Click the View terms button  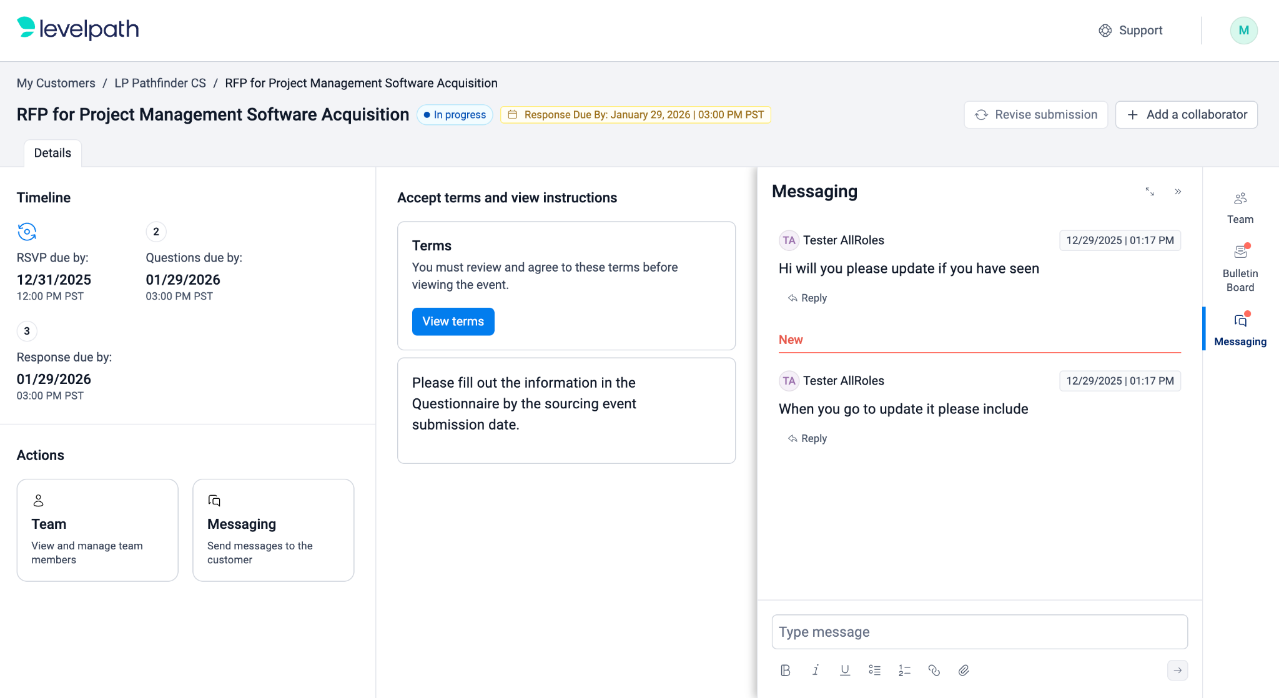pyautogui.click(x=453, y=322)
